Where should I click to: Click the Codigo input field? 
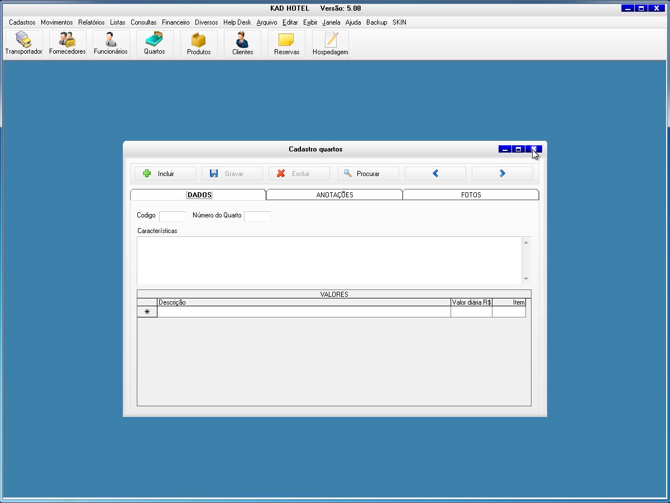pyautogui.click(x=173, y=216)
